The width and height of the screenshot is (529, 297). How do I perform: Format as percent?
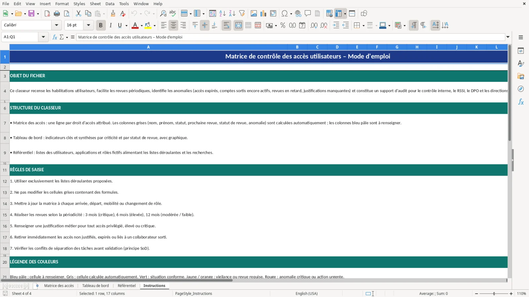point(283,25)
